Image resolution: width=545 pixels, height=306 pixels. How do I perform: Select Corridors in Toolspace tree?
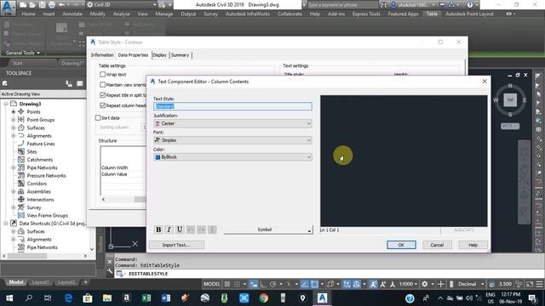pyautogui.click(x=37, y=184)
